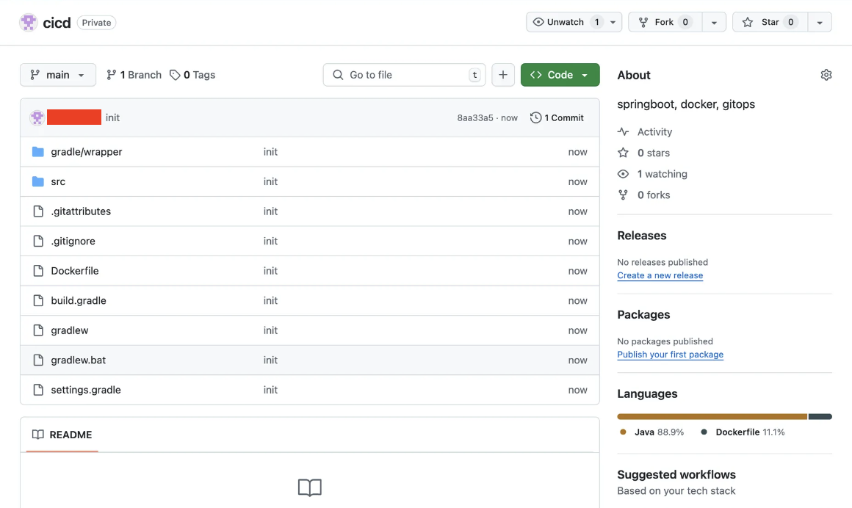Open the gradle/wrapper folder
The height and width of the screenshot is (508, 852).
click(x=87, y=151)
